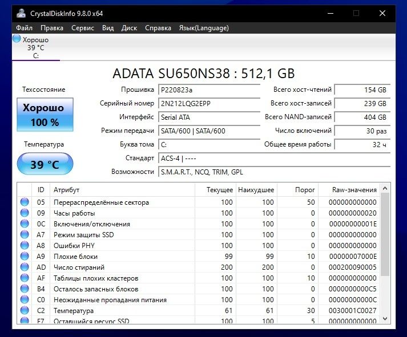Viewport: 407px width, 337px height.
Task: Click the Raw-значения column header
Action: pyautogui.click(x=349, y=190)
